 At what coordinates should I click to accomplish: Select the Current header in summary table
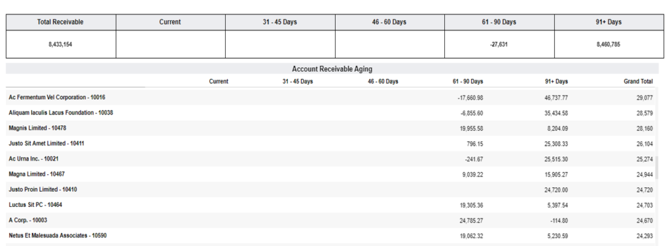(x=170, y=22)
